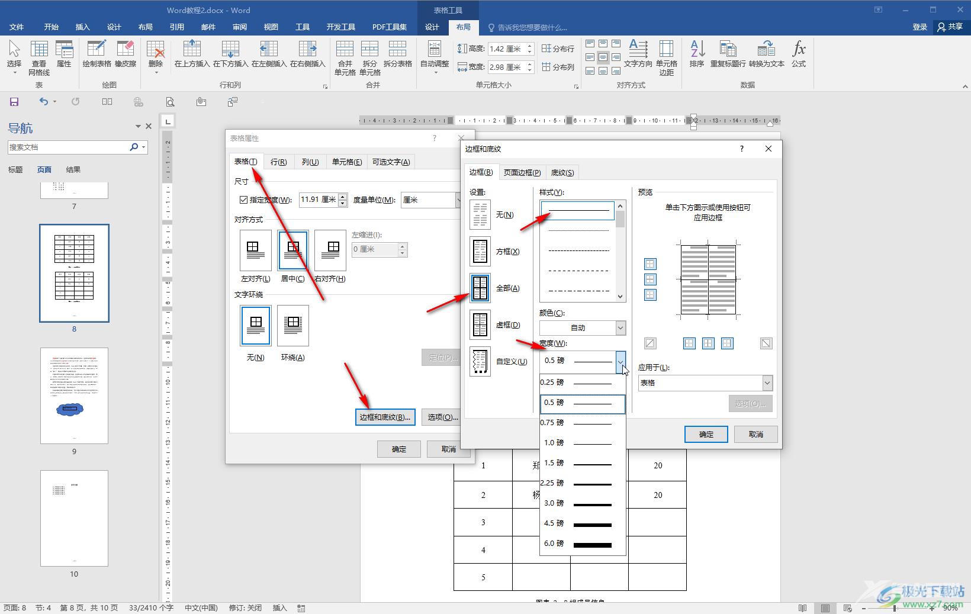Insert row below with 在下方插入
This screenshot has height=614, width=971.
coord(230,54)
